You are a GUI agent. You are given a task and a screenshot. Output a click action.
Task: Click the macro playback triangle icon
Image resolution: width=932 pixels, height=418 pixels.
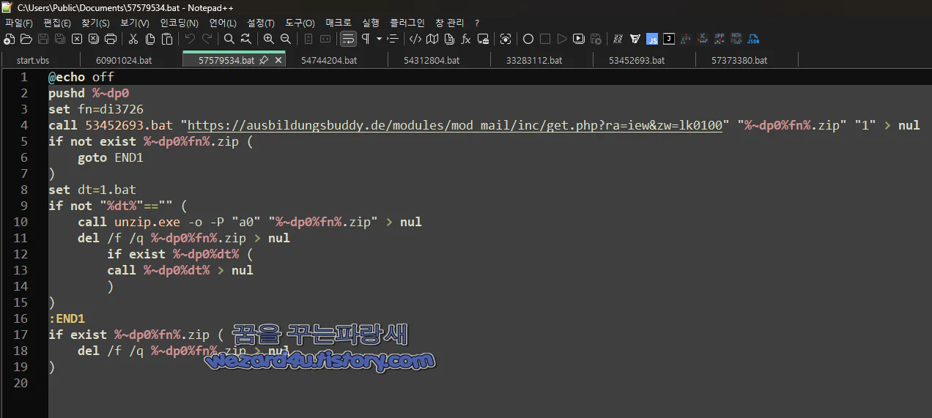562,39
